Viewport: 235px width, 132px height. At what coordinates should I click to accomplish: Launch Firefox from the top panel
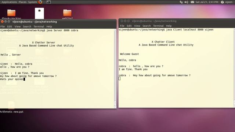tap(40, 2)
